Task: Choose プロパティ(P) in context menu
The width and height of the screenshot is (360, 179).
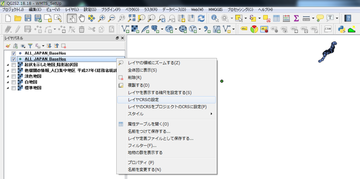Action: point(166,163)
